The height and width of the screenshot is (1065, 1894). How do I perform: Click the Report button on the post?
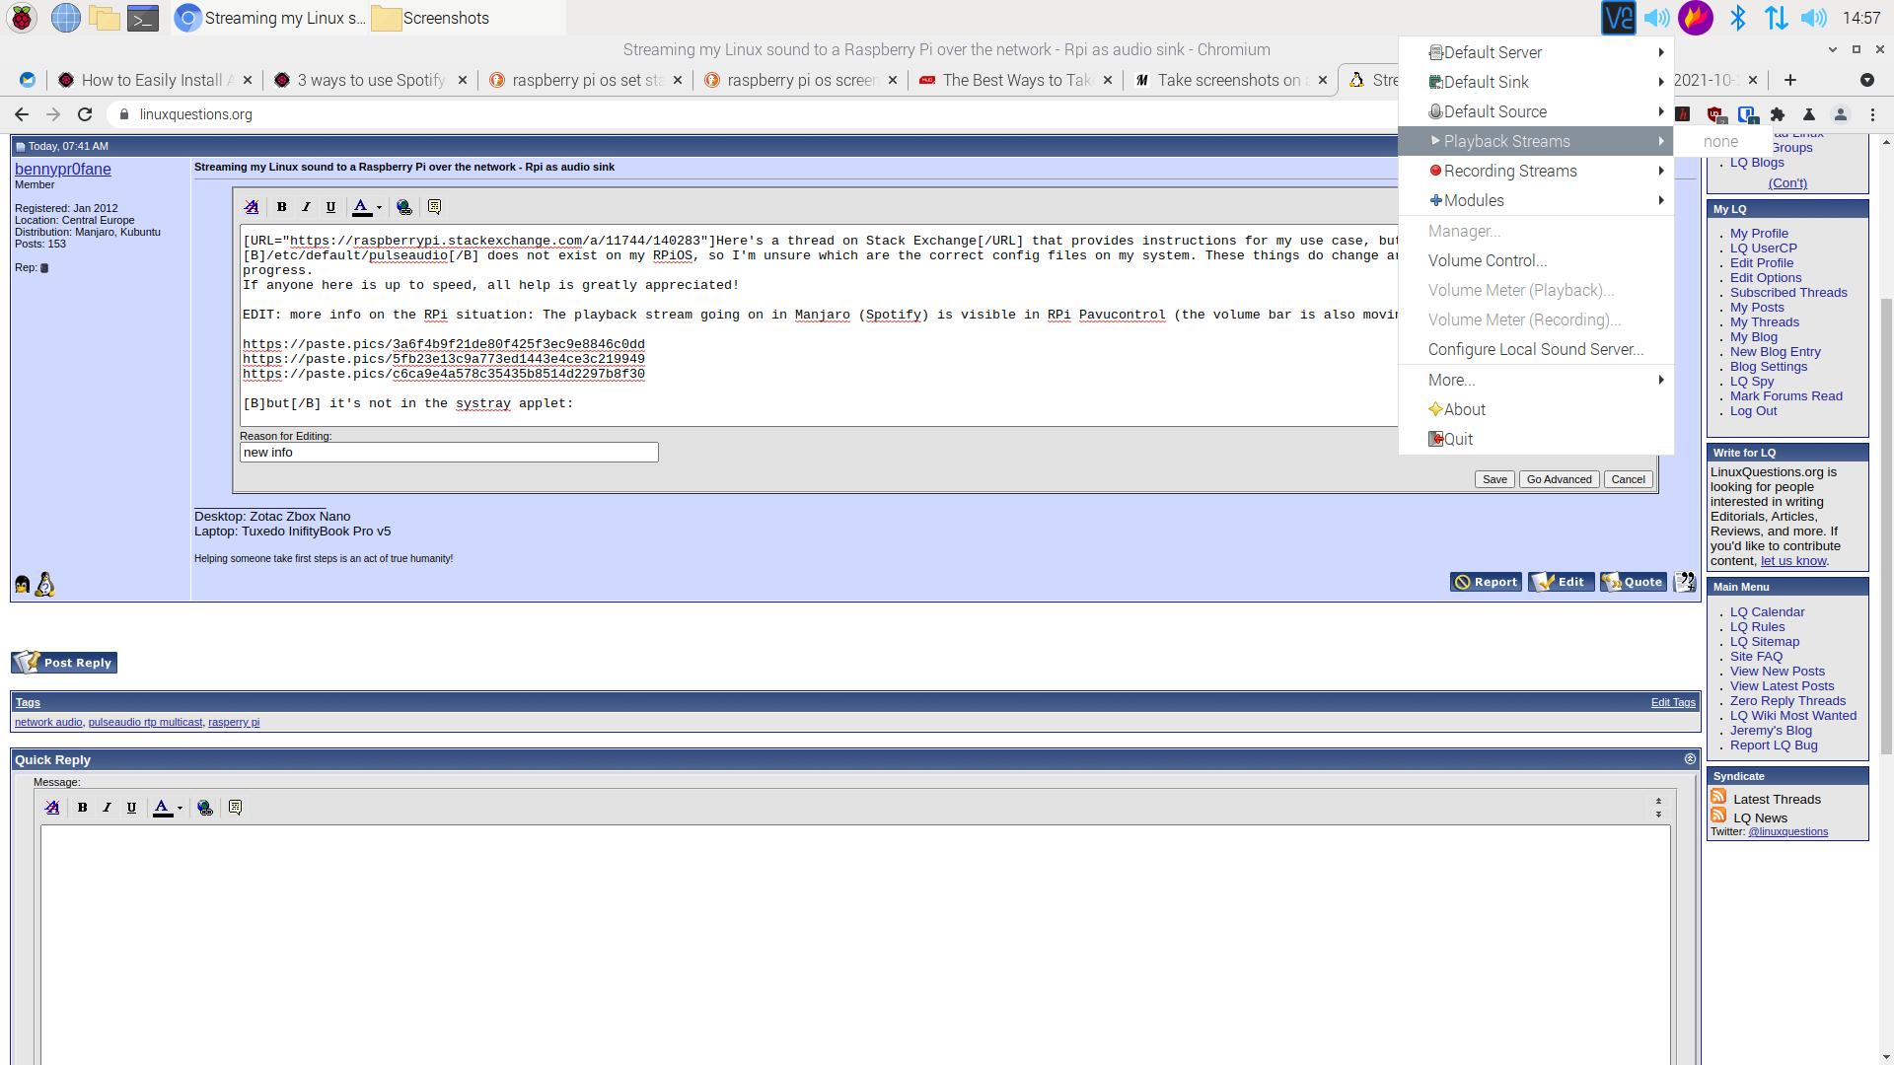click(1486, 582)
